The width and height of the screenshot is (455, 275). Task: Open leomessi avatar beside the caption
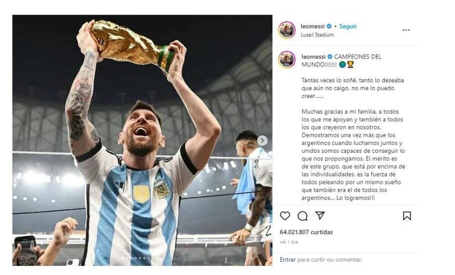click(x=287, y=60)
